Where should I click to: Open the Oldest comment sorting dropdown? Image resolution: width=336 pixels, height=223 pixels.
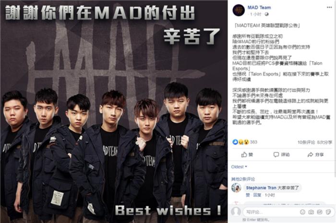pos(239,167)
